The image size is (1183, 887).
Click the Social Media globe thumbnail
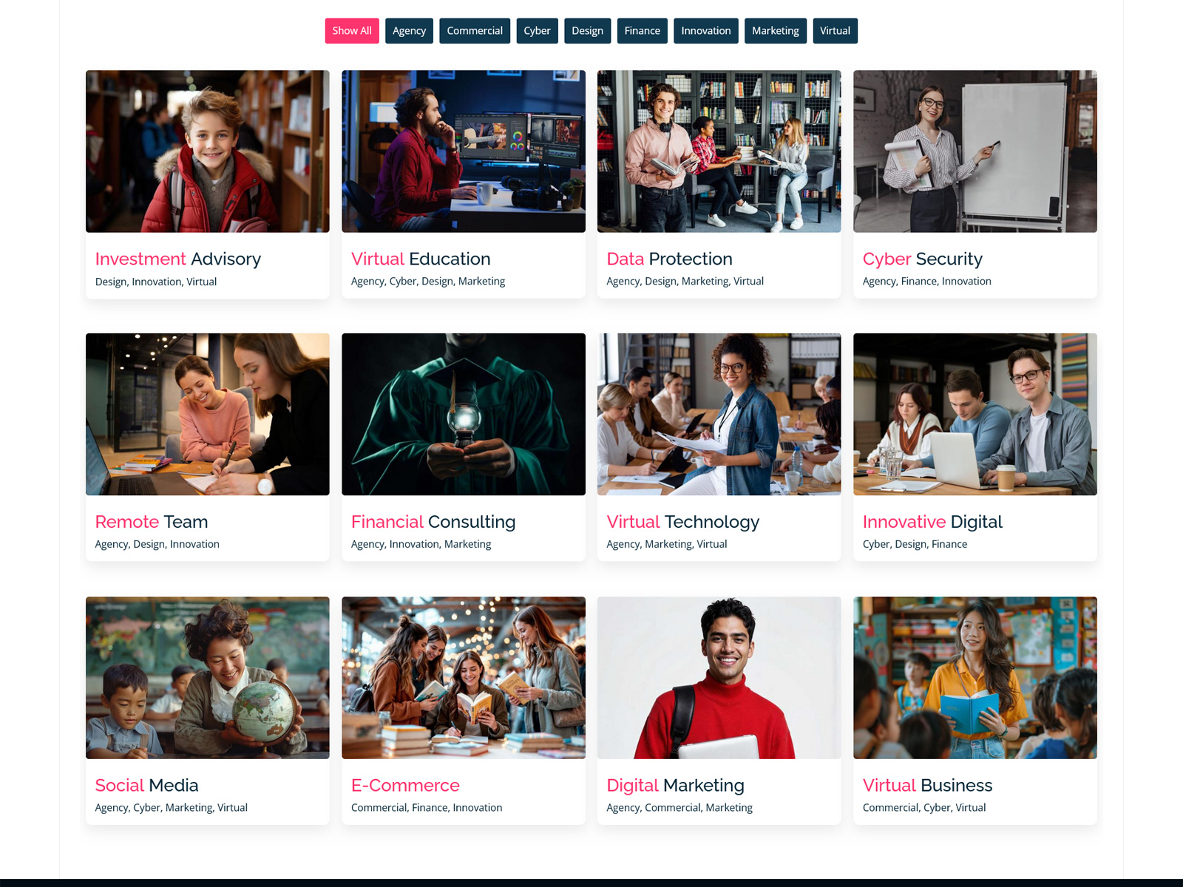(x=208, y=678)
